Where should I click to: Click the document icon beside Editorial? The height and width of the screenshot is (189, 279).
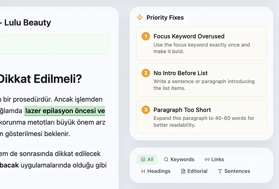point(183,171)
